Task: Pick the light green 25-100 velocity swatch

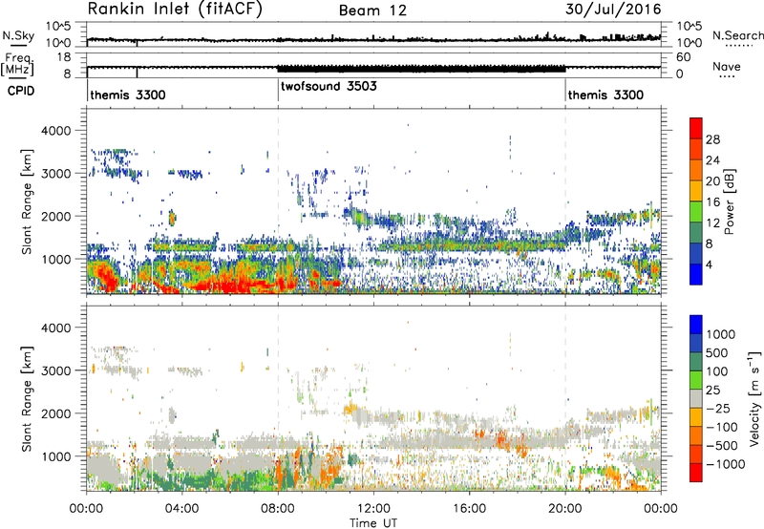Action: [x=696, y=380]
